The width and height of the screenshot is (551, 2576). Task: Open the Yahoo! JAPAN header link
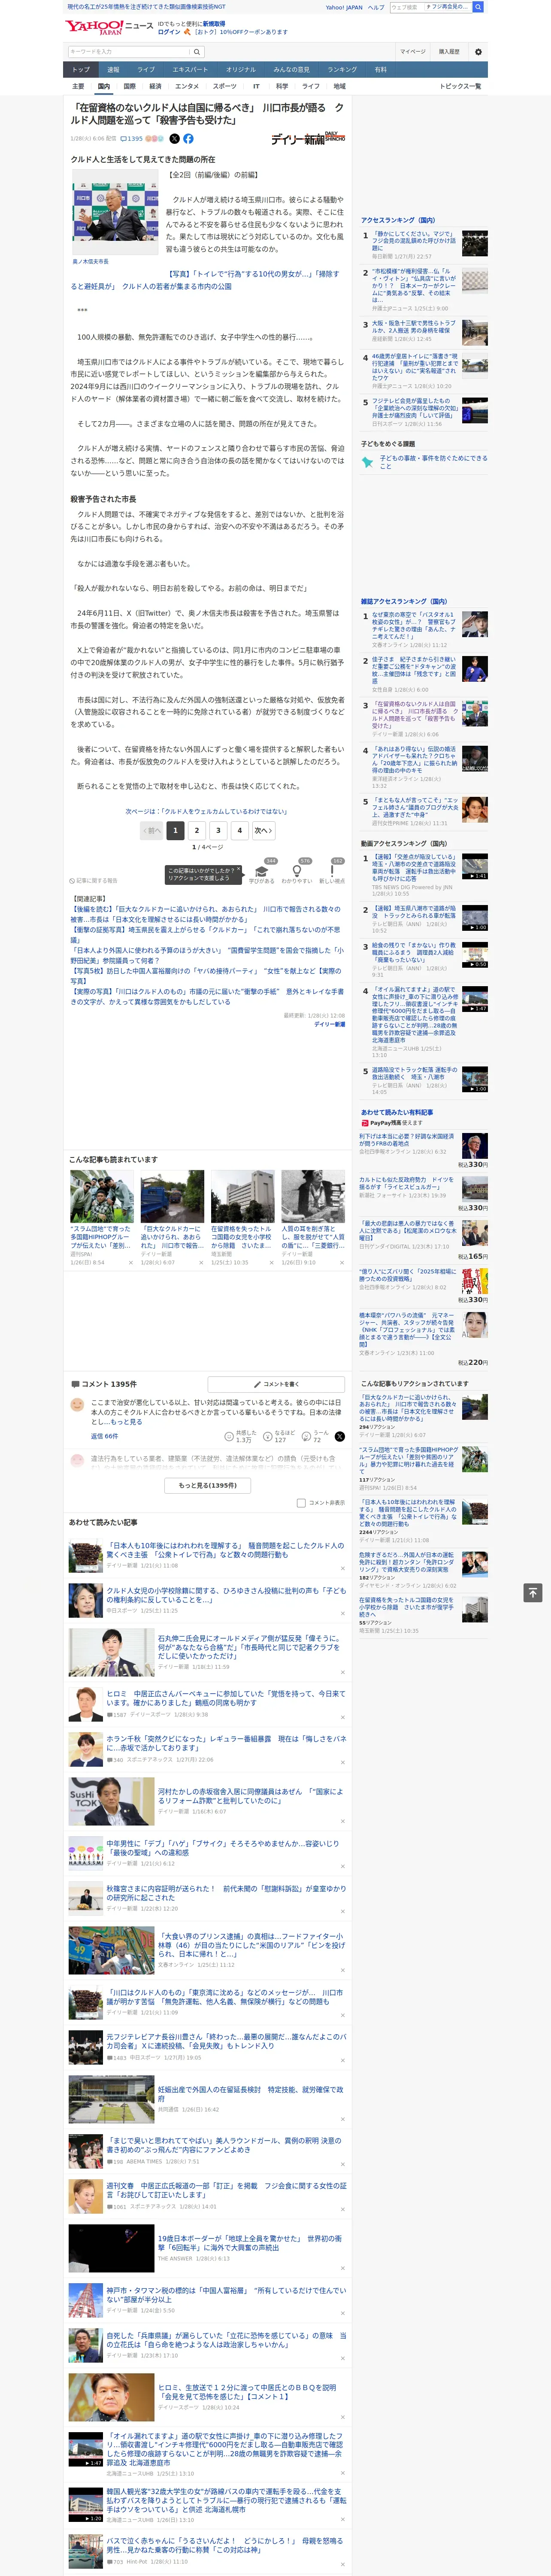(x=344, y=7)
